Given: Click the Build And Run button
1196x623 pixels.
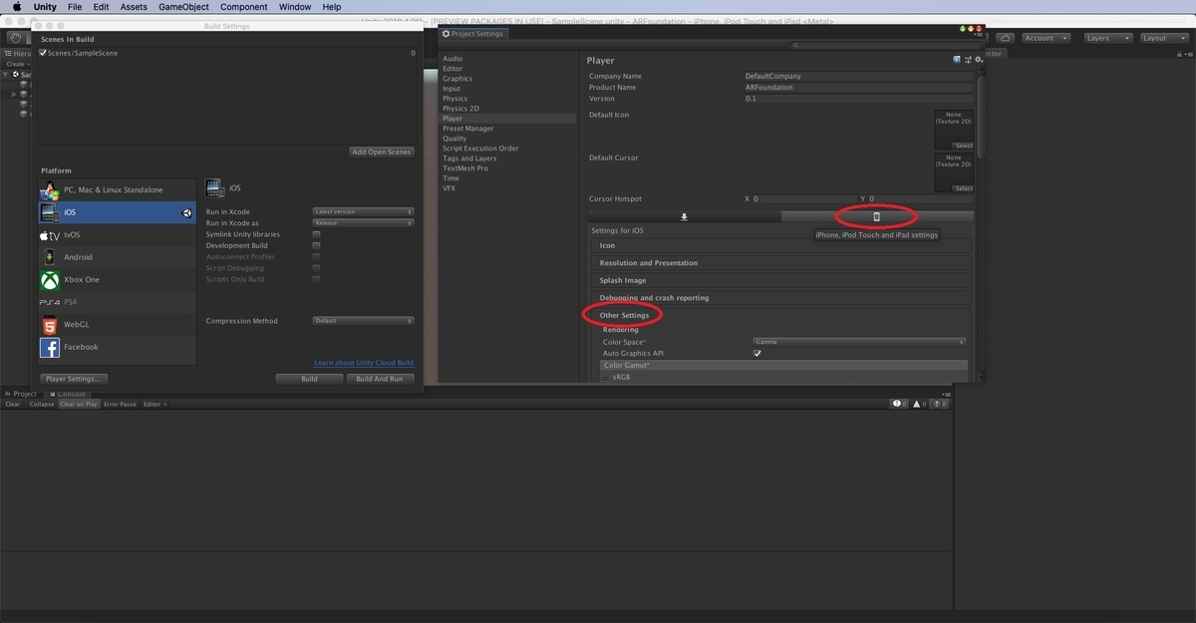Looking at the screenshot, I should [380, 379].
